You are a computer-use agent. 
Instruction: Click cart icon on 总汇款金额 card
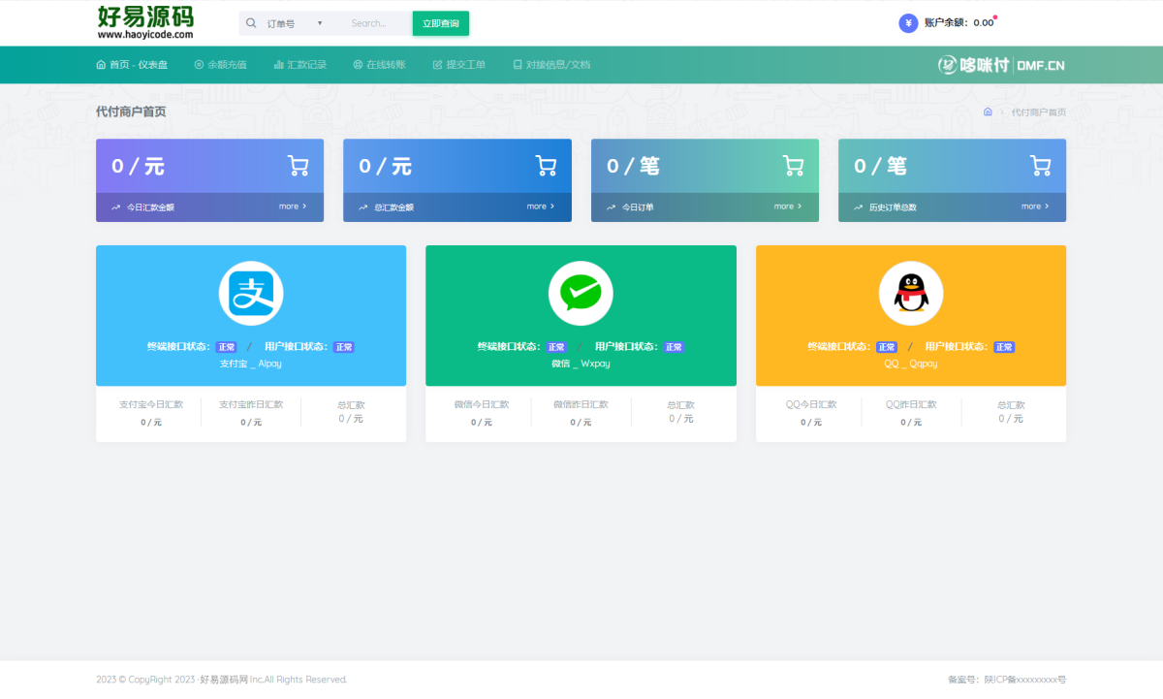click(x=547, y=166)
